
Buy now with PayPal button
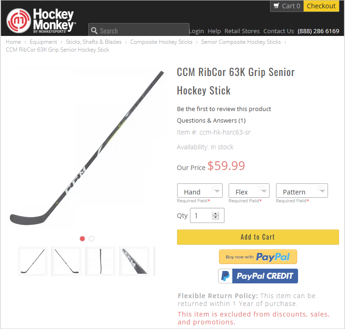[258, 257]
